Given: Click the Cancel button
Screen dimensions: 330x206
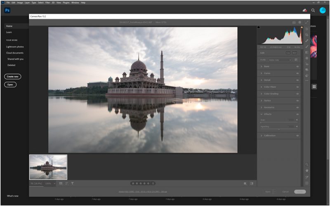Looking at the screenshot, I should 285,192.
